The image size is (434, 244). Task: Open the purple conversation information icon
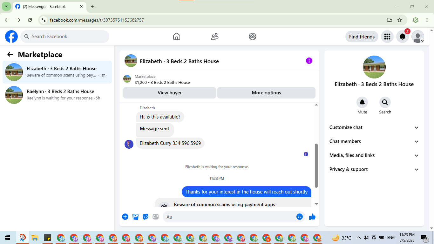click(309, 61)
